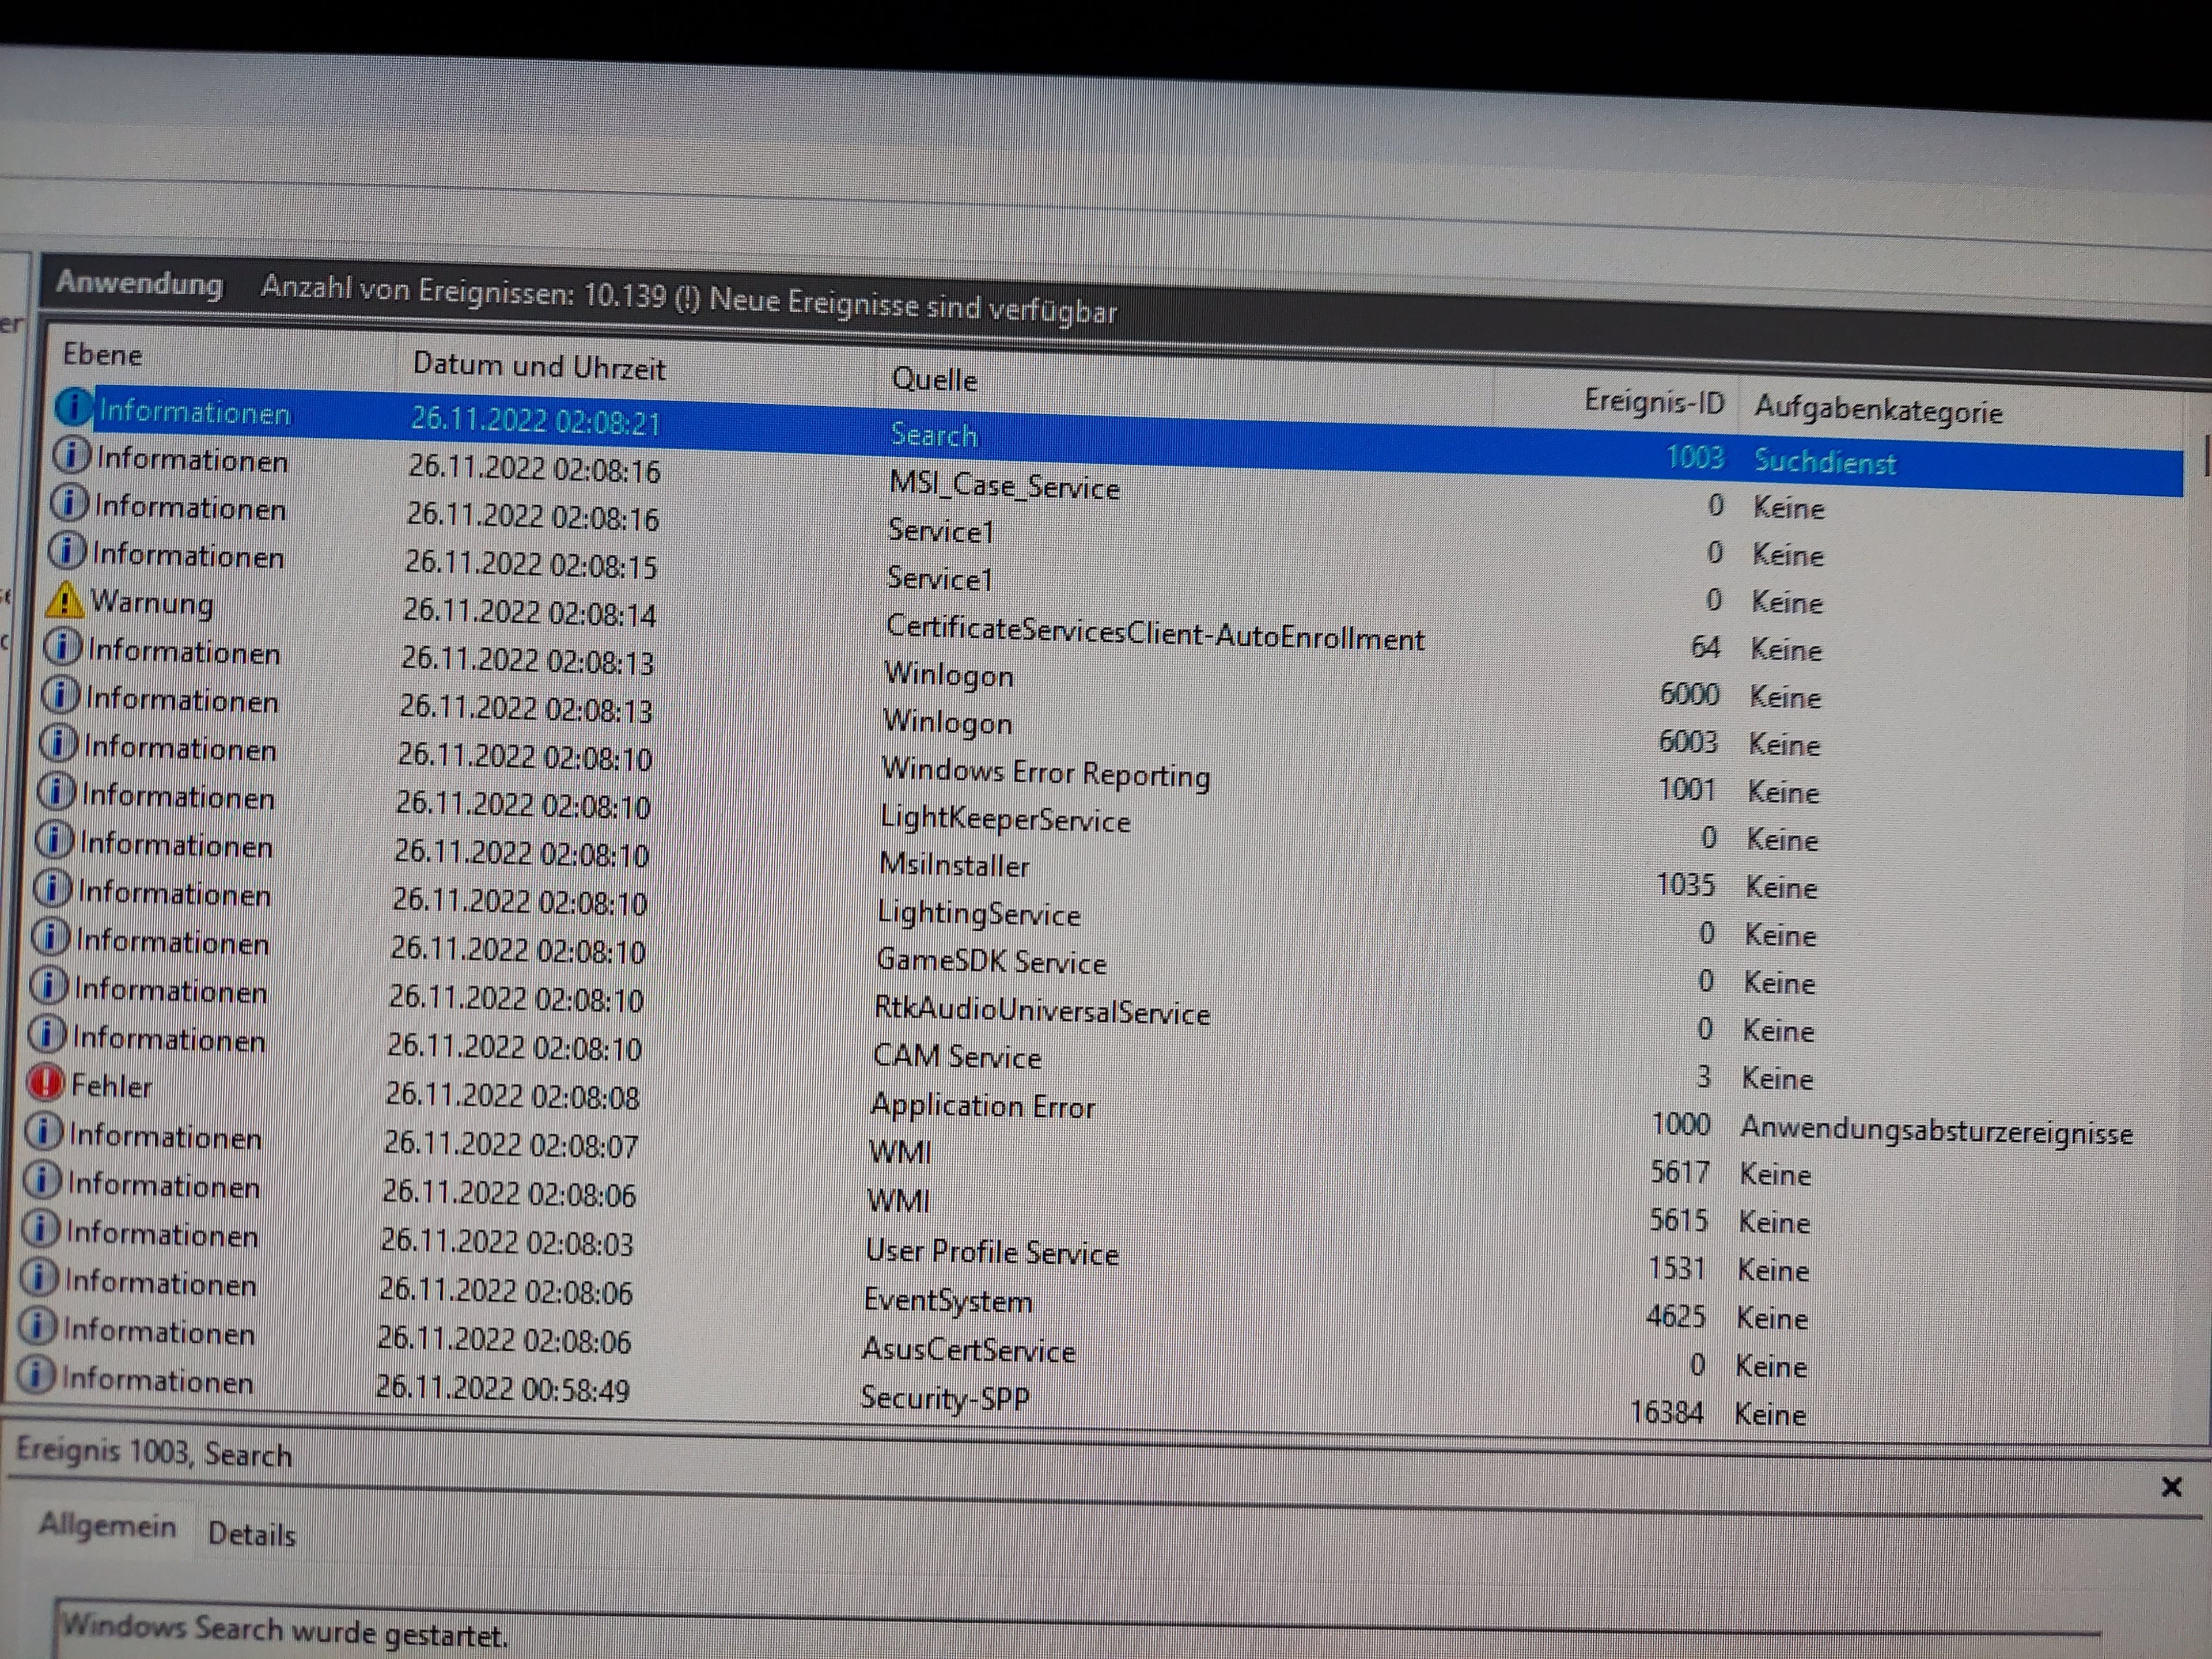
Task: Click the red error icon of Fehler row
Action: 46,1083
